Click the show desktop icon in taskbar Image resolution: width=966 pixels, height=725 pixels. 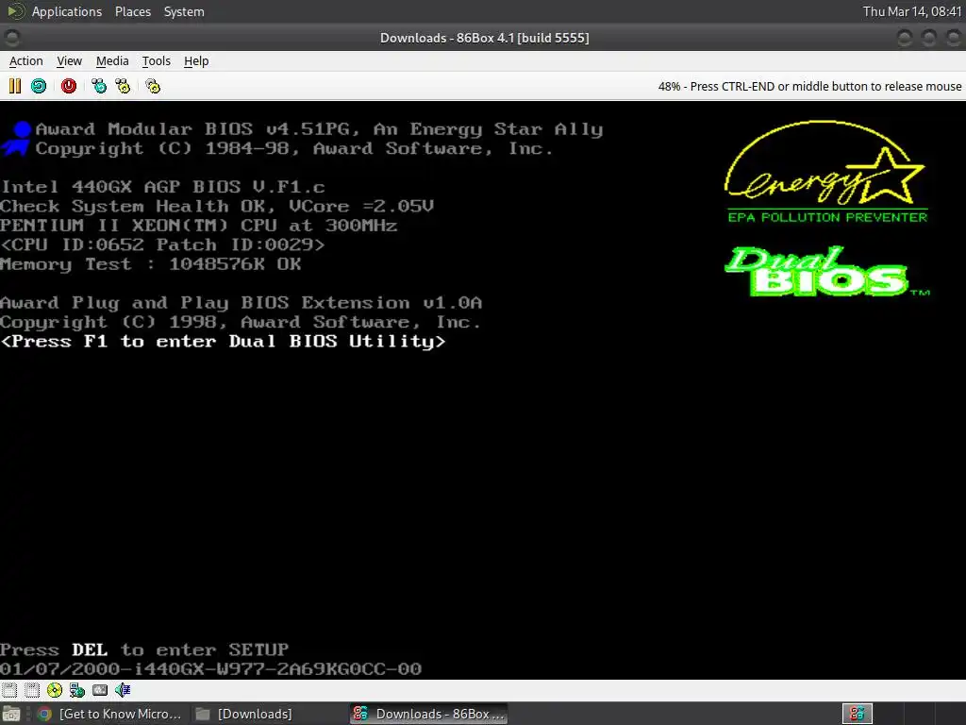10,714
